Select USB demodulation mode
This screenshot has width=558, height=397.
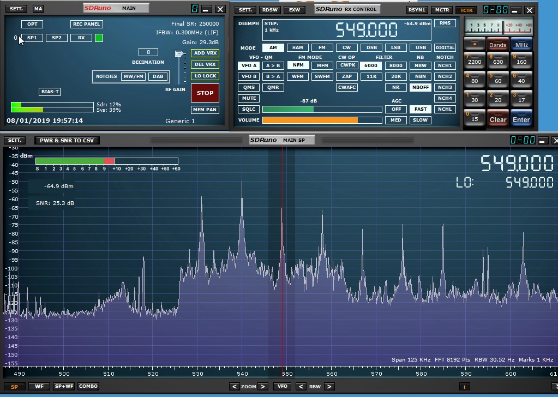tap(421, 47)
